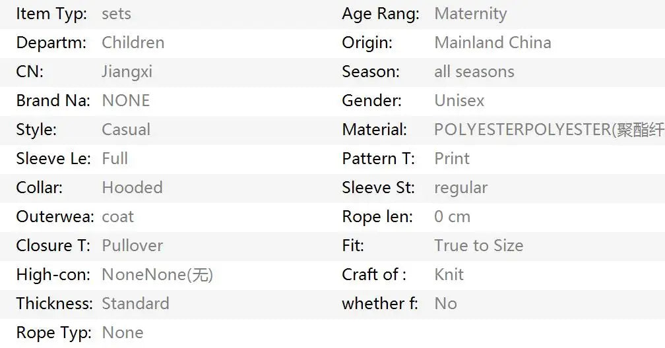Click the 'all seasons' season value
The width and height of the screenshot is (665, 348).
474,72
